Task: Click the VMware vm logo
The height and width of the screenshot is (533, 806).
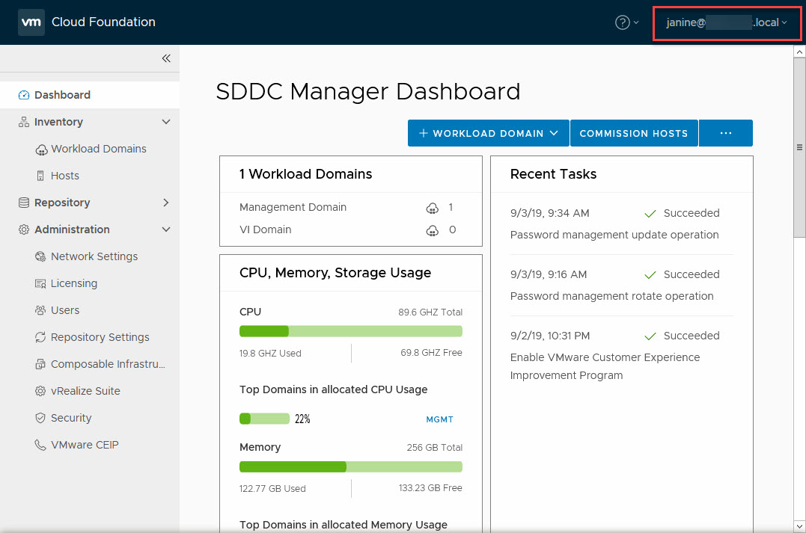Action: click(x=31, y=22)
